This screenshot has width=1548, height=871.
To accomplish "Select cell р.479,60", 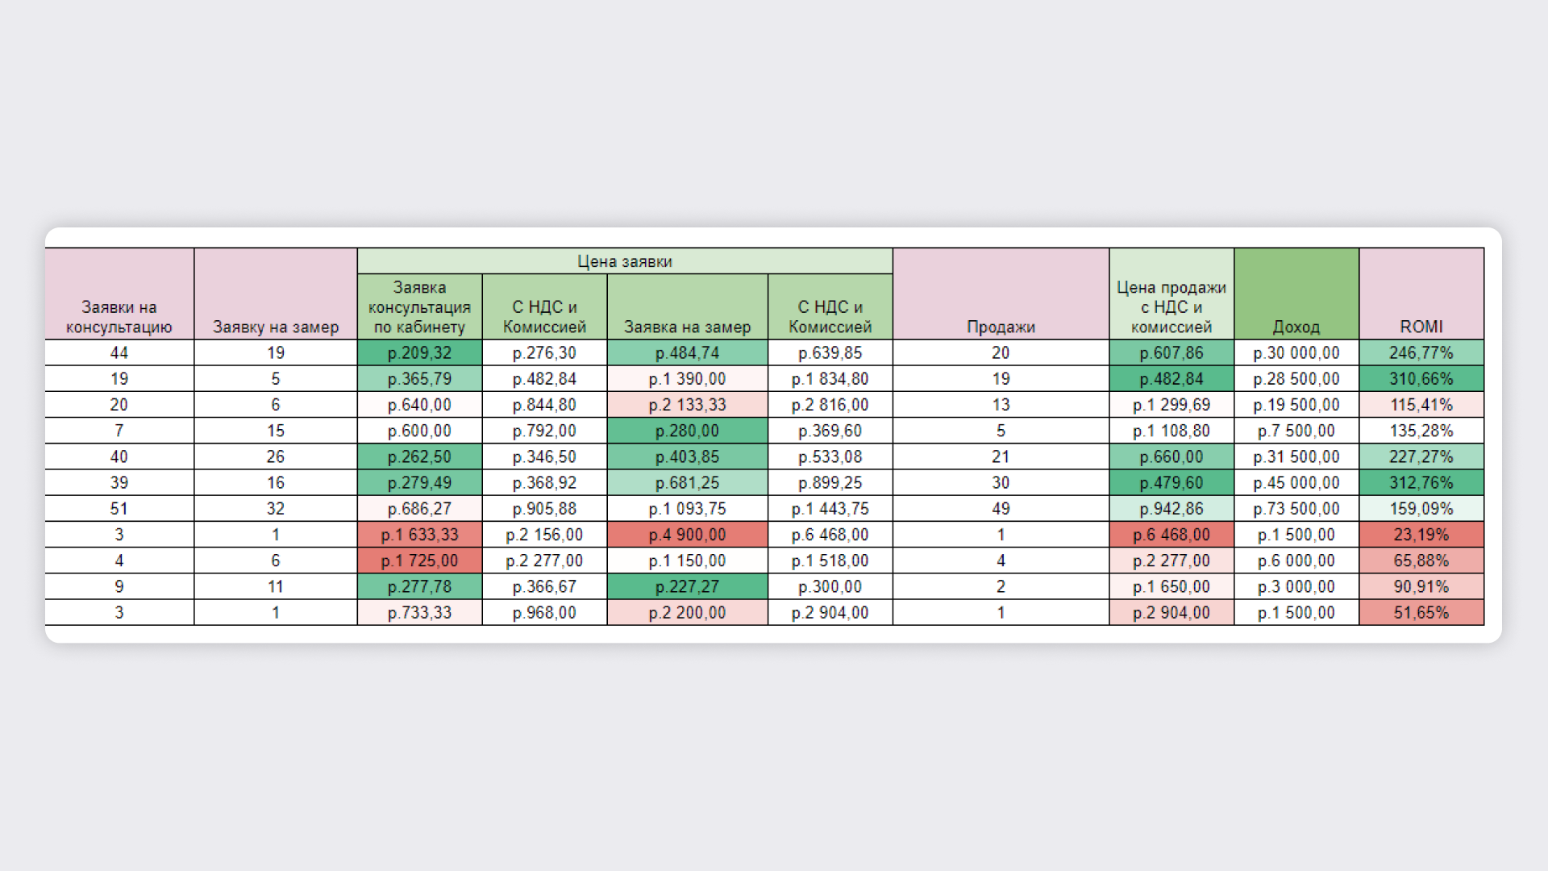I will [x=1171, y=482].
